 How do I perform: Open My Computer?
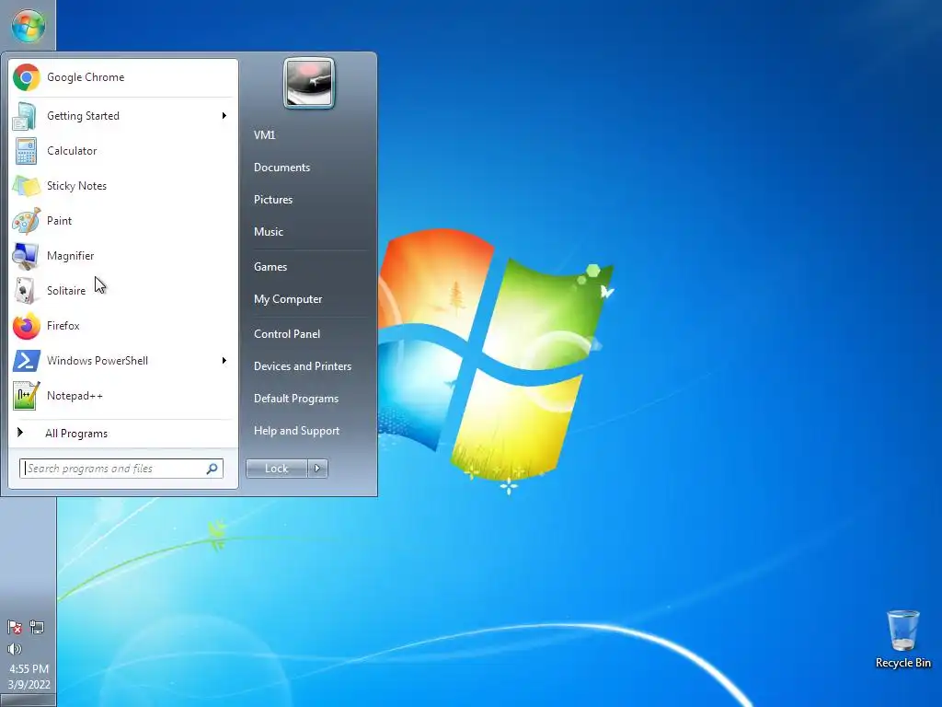[x=288, y=299]
